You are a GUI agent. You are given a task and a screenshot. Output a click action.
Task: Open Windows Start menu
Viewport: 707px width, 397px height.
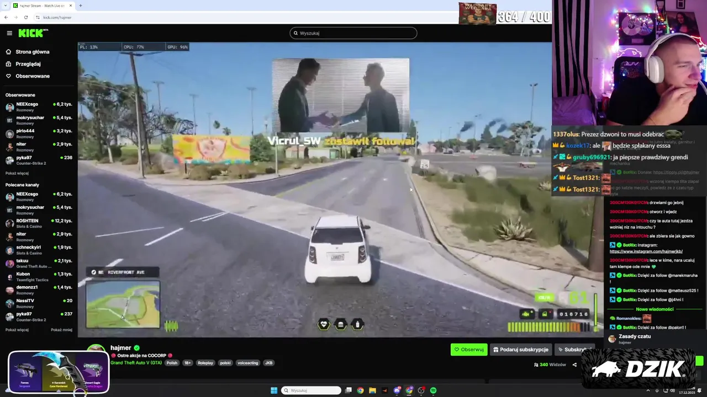274,390
